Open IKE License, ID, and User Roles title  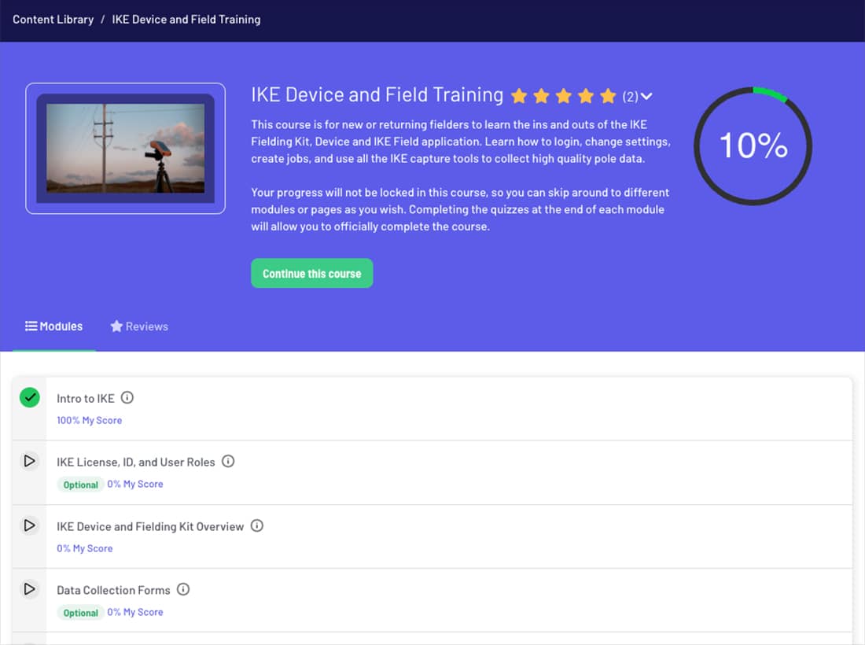point(136,463)
